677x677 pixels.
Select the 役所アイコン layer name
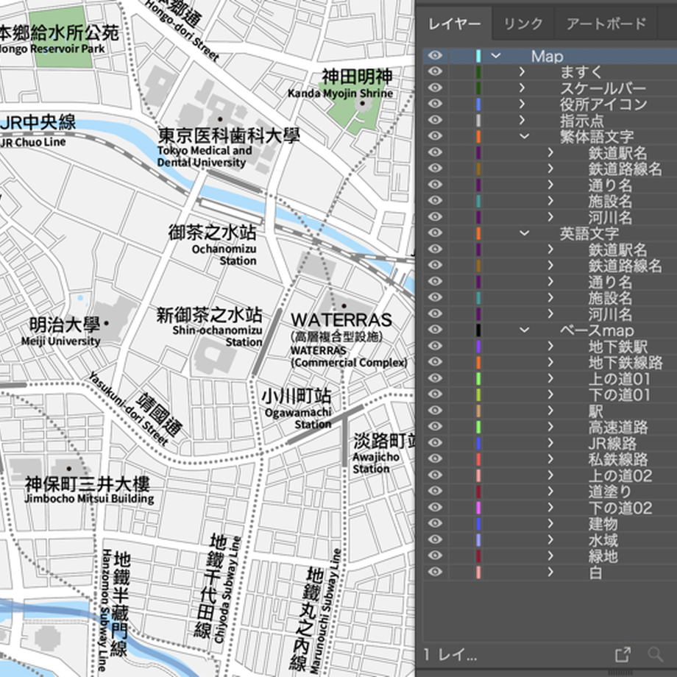(603, 104)
